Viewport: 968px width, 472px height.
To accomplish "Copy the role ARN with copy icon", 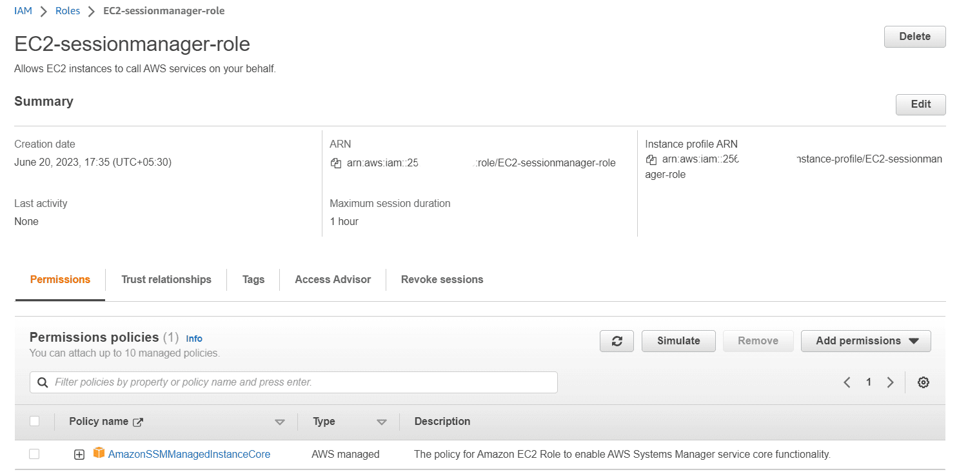I will tap(335, 163).
